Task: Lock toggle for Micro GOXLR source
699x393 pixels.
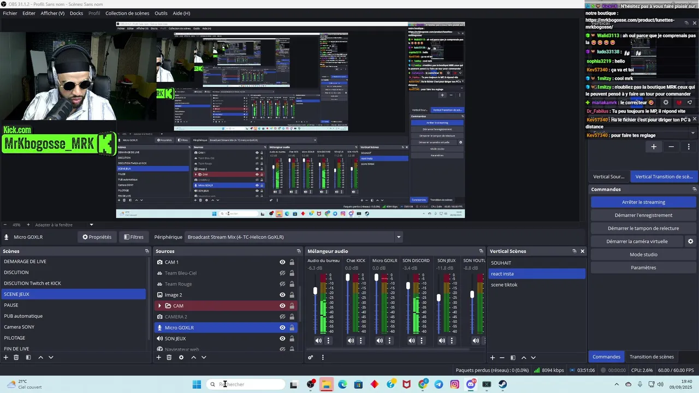Action: pos(292,327)
